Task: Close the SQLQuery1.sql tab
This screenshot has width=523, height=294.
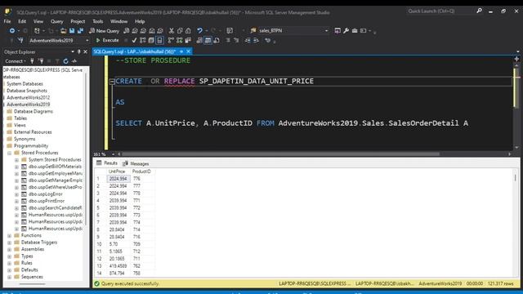Action: click(189, 51)
